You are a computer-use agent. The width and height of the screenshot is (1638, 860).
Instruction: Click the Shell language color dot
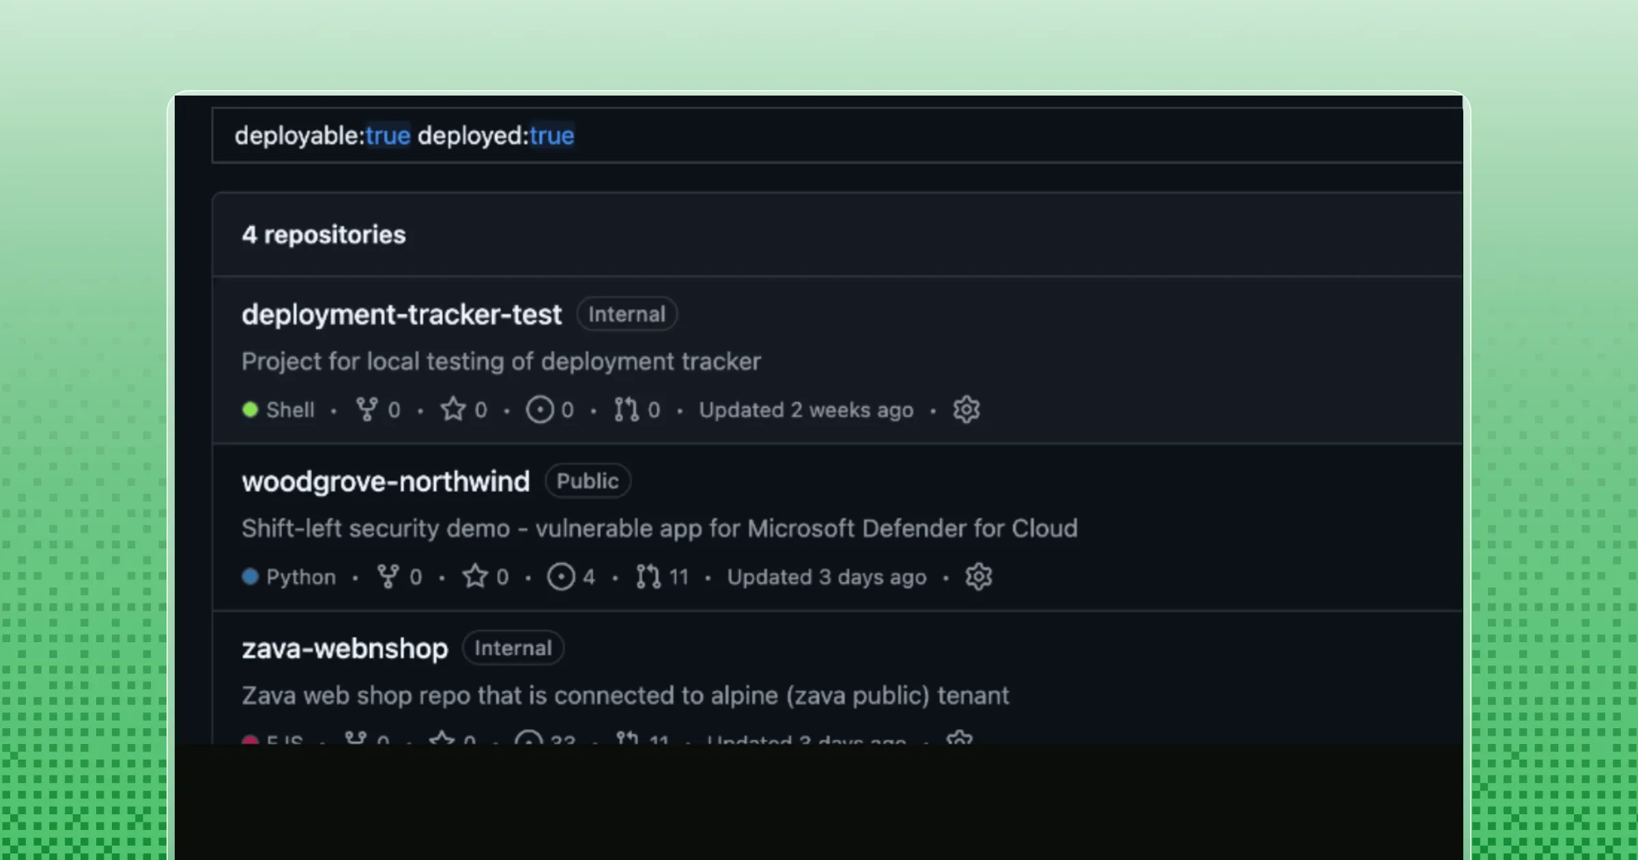[250, 410]
